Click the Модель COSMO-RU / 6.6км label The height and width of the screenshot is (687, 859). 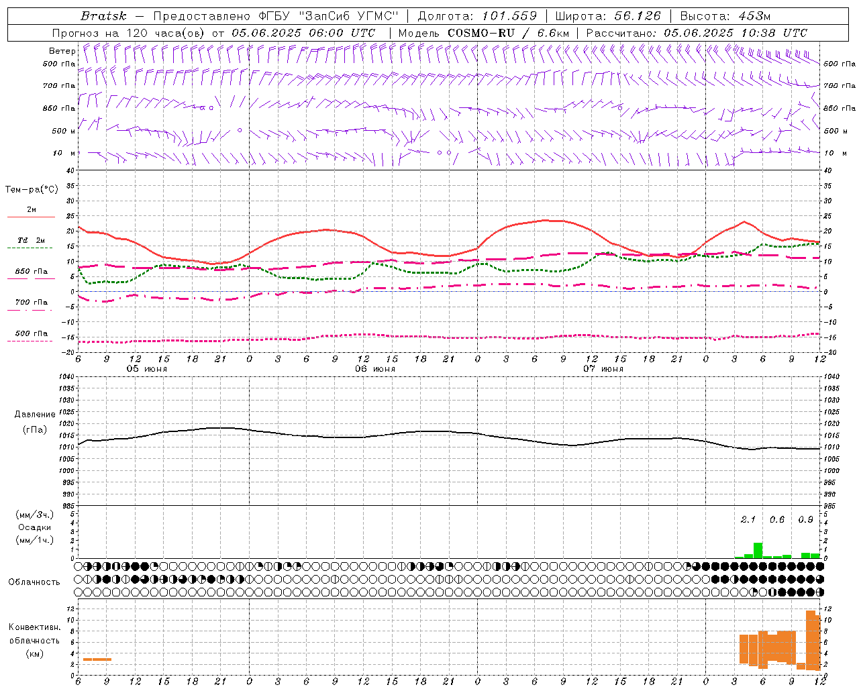click(483, 33)
